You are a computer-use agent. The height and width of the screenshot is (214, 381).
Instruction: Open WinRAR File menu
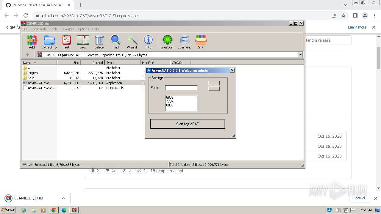click(x=25, y=29)
